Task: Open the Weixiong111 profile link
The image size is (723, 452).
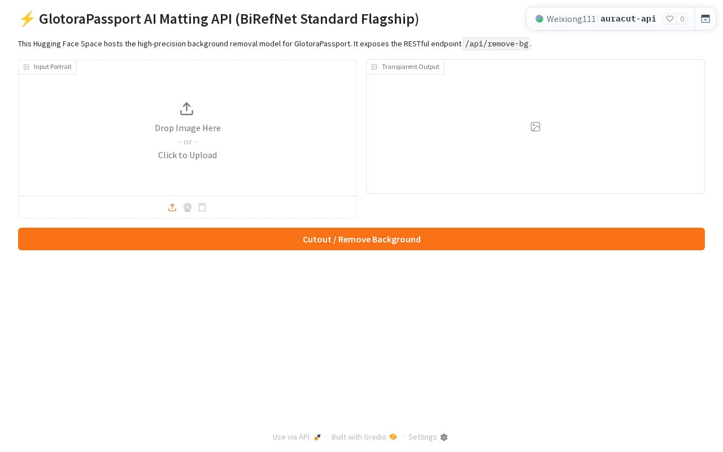Action: click(571, 19)
